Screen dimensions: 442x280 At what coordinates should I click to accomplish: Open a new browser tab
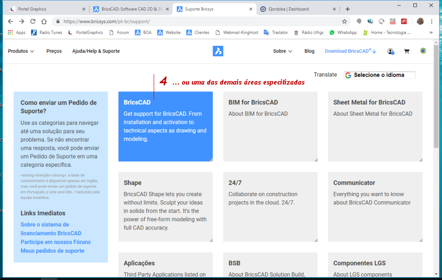point(348,9)
